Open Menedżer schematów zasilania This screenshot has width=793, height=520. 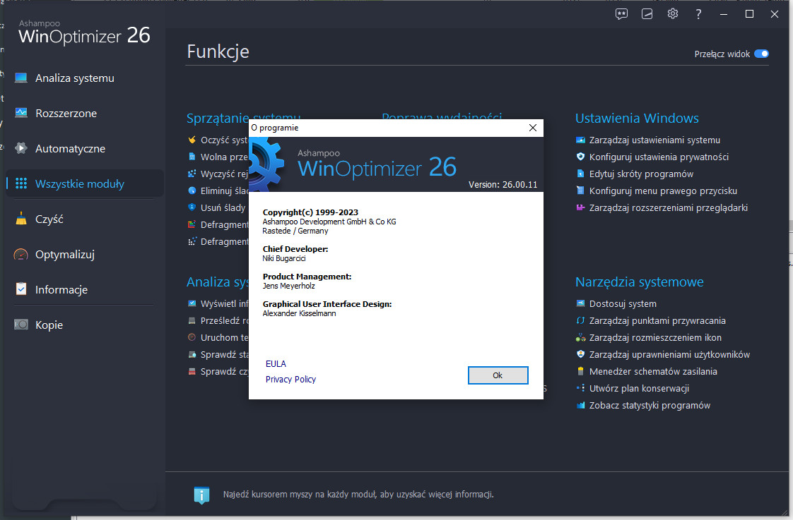pyautogui.click(x=653, y=372)
